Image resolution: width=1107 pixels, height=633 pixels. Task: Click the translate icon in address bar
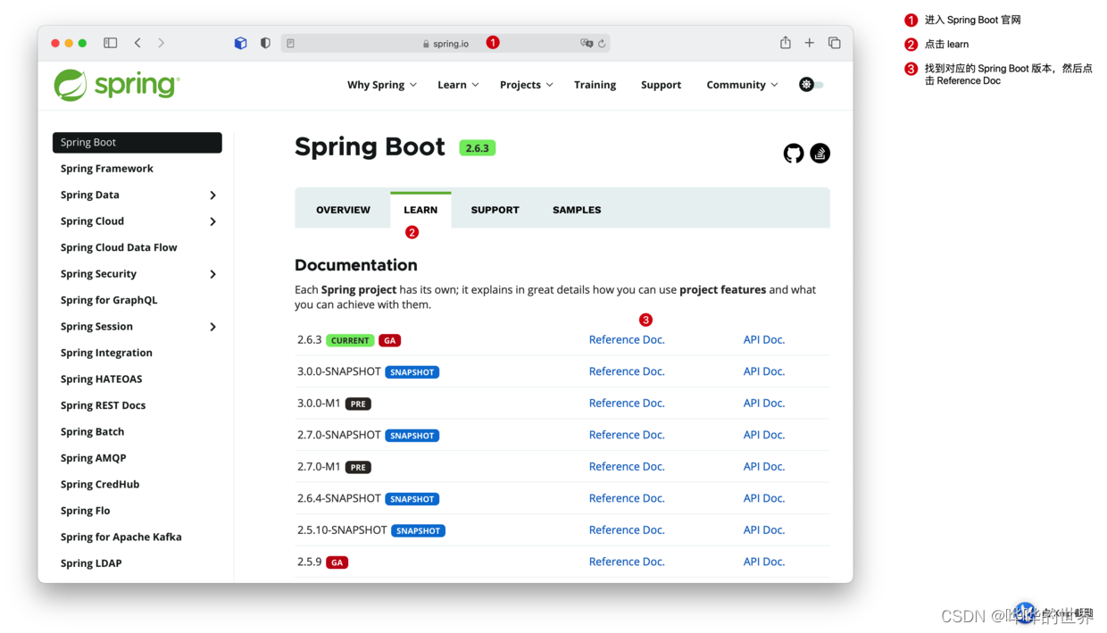587,43
